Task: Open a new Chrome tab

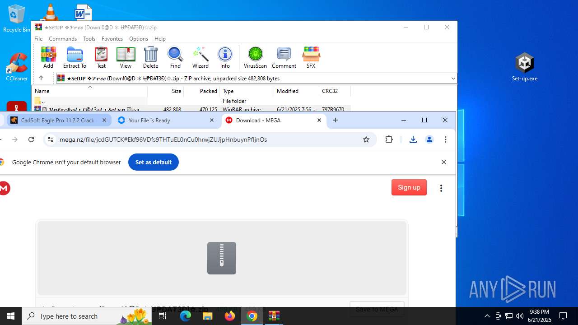Action: point(336,120)
